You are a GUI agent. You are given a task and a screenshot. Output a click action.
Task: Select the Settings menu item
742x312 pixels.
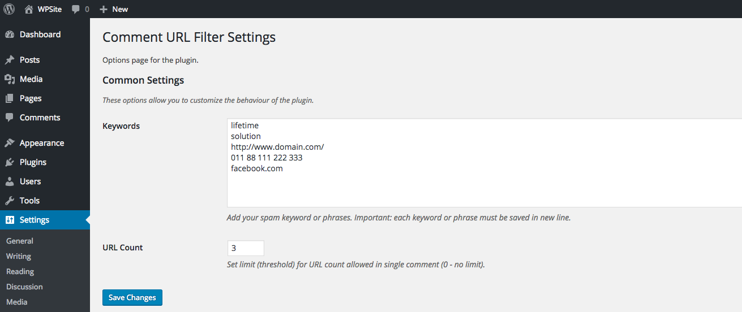tap(45, 220)
